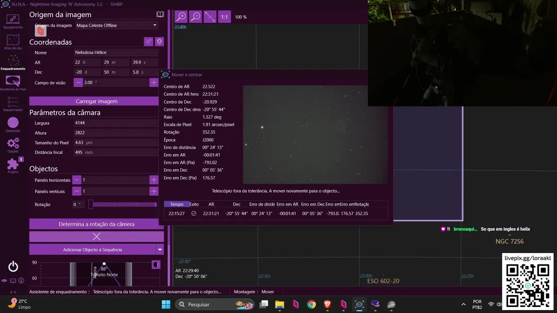Open the weather widget showing 21°C

[x=20, y=304]
